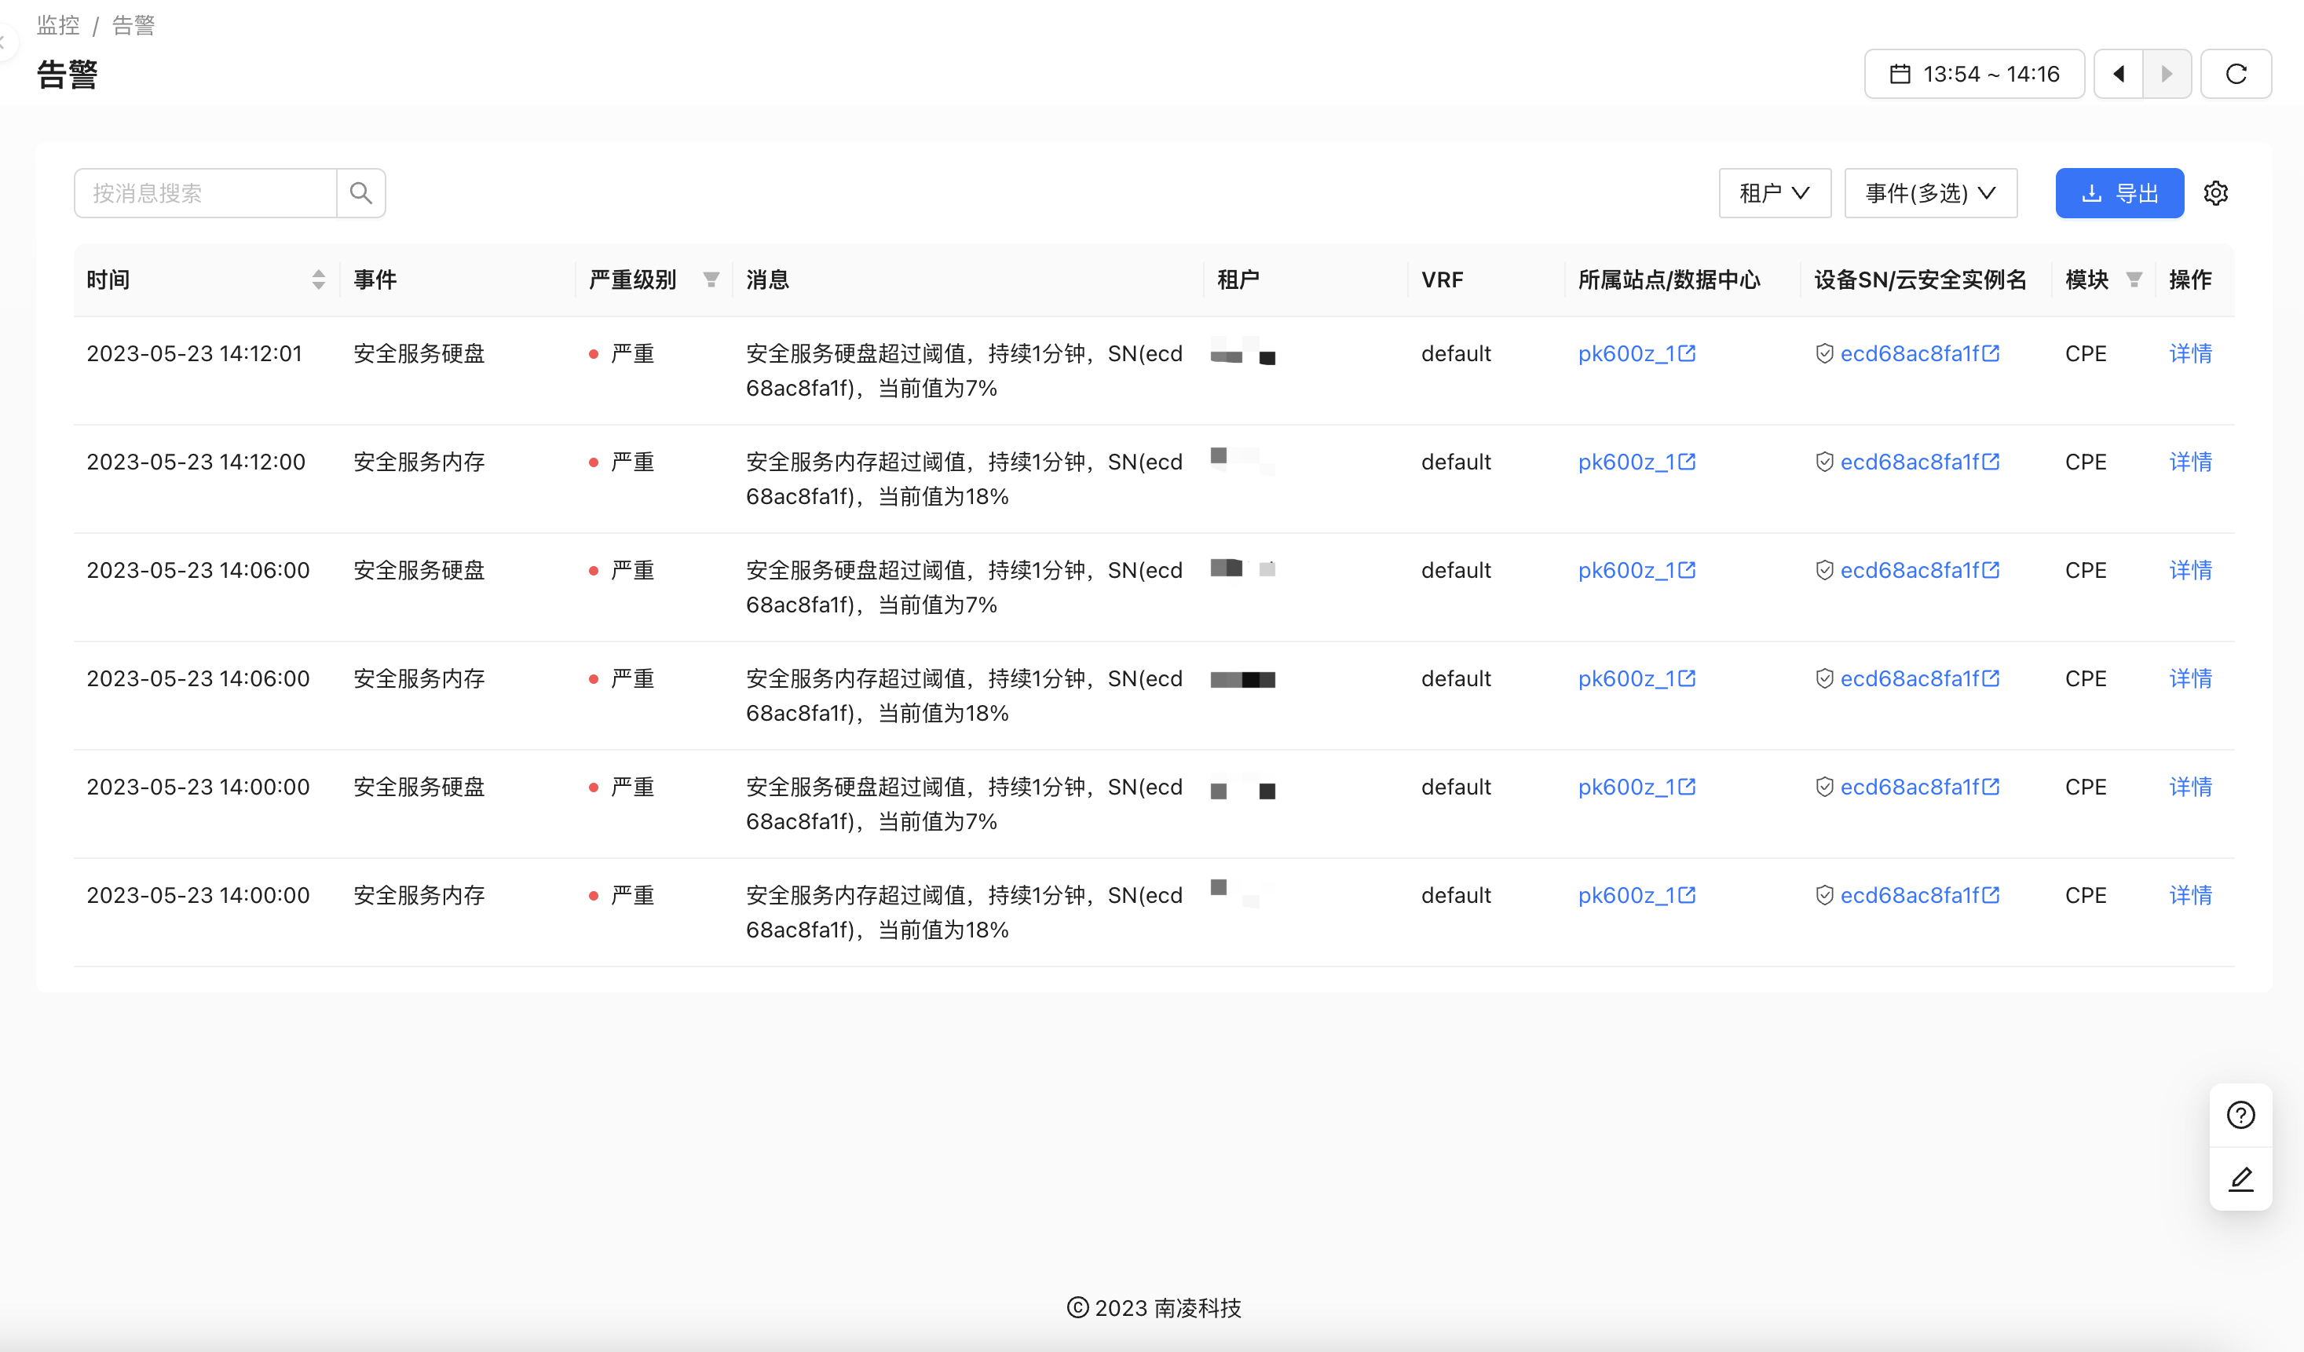This screenshot has width=2304, height=1352.
Task: Click the 消息 column header
Action: [x=767, y=280]
